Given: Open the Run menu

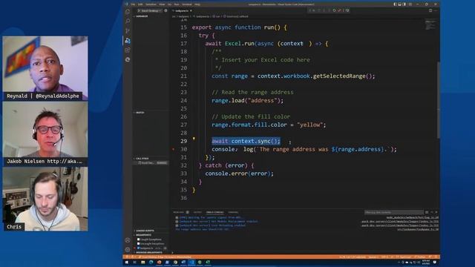Looking at the screenshot, I should [x=177, y=4].
